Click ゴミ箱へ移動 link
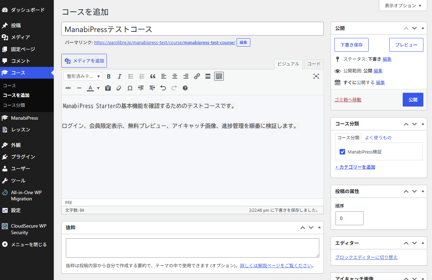 (x=348, y=100)
